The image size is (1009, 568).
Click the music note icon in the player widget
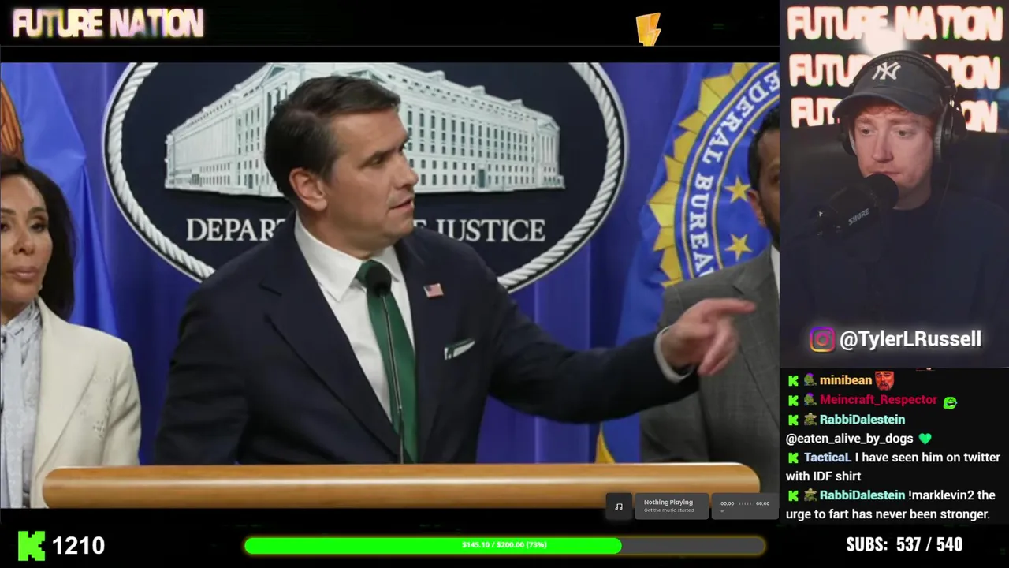[619, 506]
